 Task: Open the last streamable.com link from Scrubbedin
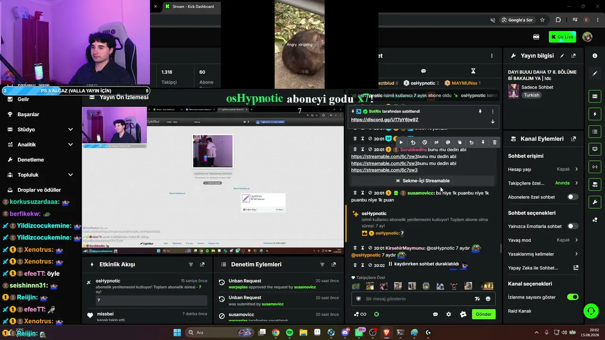(384, 170)
